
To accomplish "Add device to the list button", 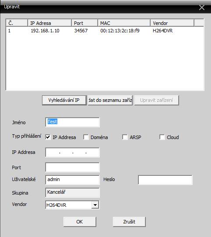I will pyautogui.click(x=110, y=100).
